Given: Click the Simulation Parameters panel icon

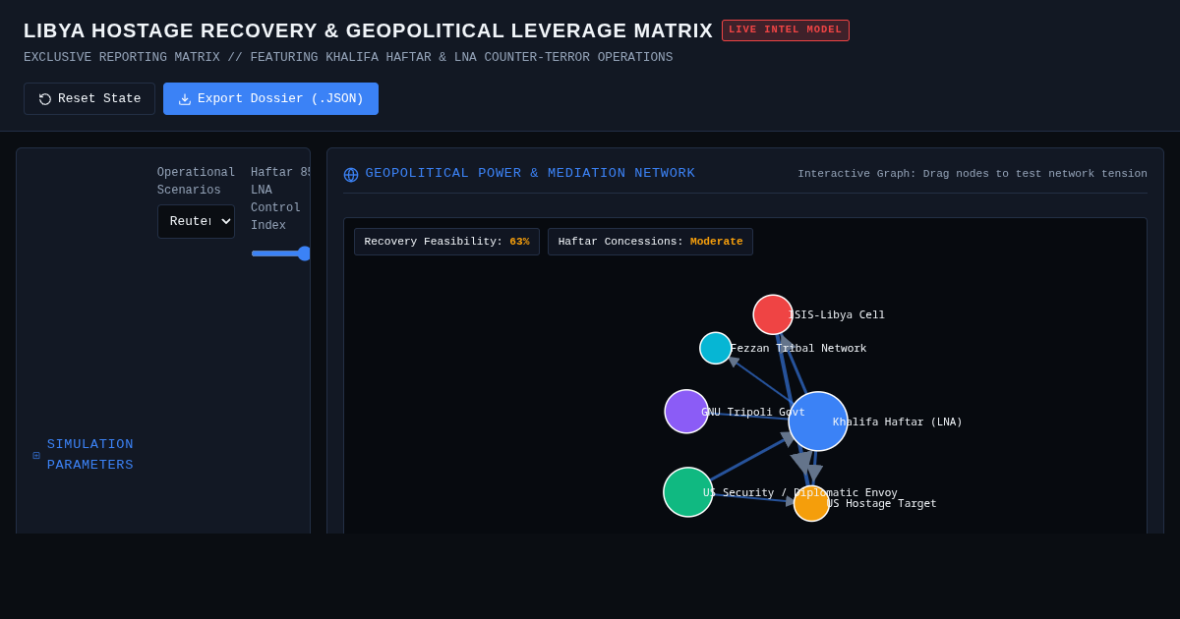Looking at the screenshot, I should (x=36, y=455).
